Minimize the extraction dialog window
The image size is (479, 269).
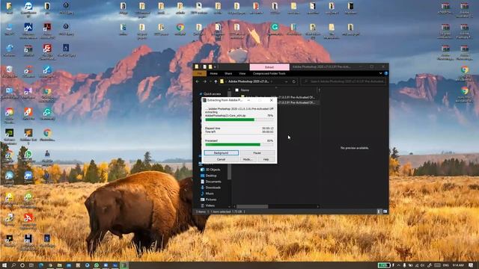click(248, 100)
